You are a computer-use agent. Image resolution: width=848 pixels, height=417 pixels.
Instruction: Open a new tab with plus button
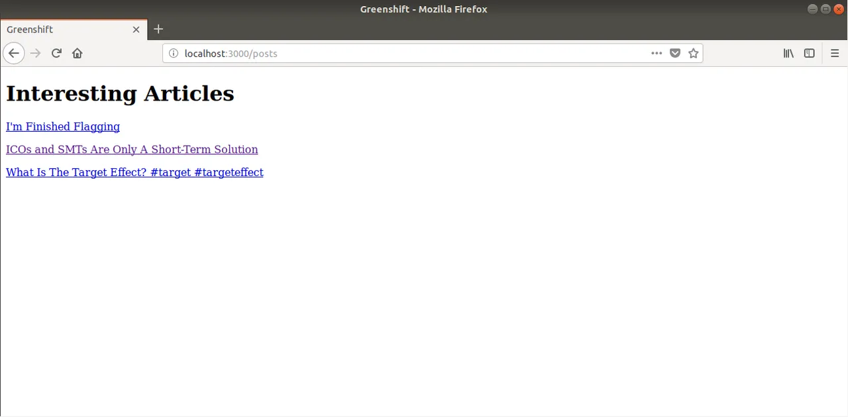[x=158, y=29]
